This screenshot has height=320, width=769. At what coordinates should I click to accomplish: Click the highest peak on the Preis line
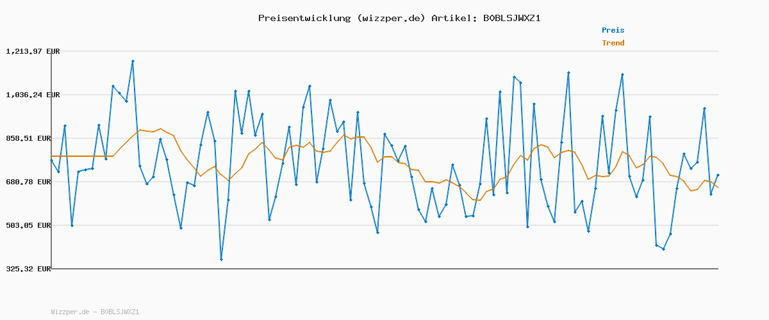pos(133,61)
